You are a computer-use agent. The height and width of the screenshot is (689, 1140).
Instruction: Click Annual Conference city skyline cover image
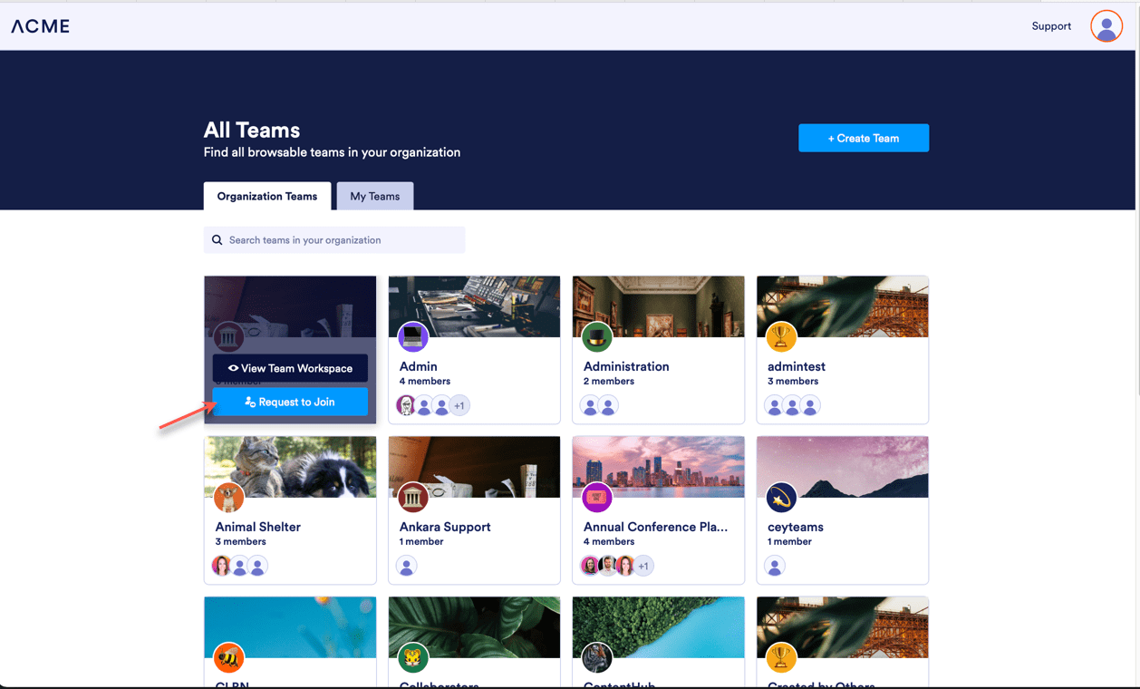[659, 467]
